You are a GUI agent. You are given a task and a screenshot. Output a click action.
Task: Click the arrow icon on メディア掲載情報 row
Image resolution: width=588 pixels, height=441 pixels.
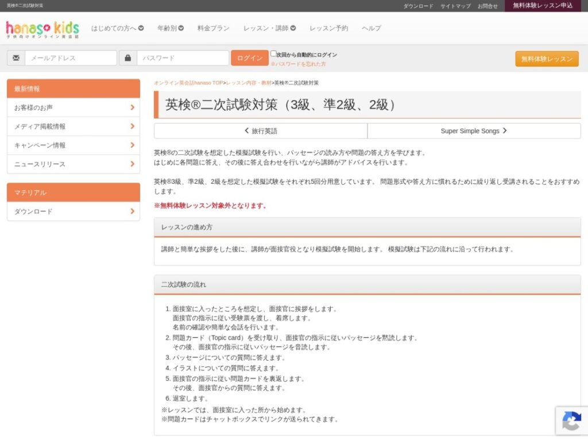(x=133, y=126)
